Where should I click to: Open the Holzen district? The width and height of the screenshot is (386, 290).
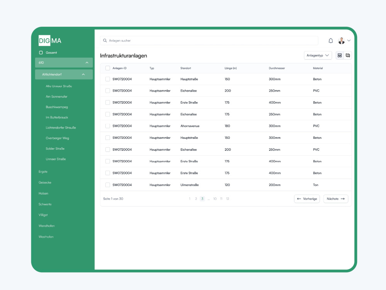pyautogui.click(x=43, y=193)
